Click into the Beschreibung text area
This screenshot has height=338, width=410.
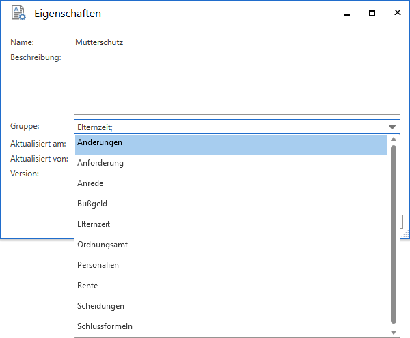click(x=236, y=82)
